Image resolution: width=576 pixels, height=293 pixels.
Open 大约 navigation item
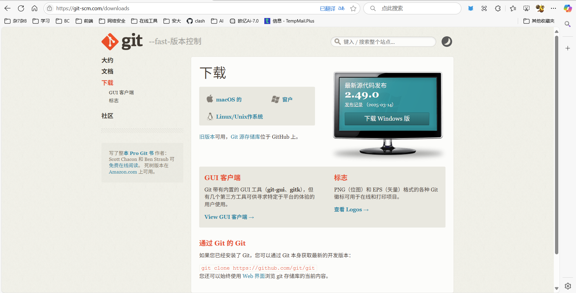107,60
